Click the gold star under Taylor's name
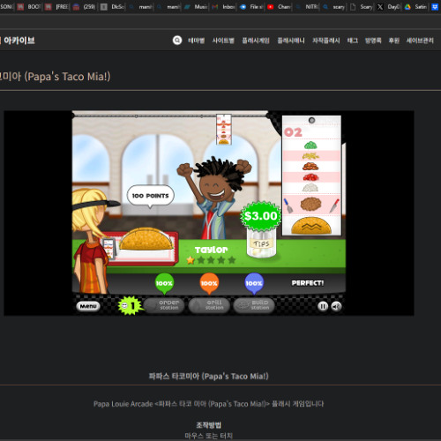This screenshot has width=441, height=441. pyautogui.click(x=191, y=260)
